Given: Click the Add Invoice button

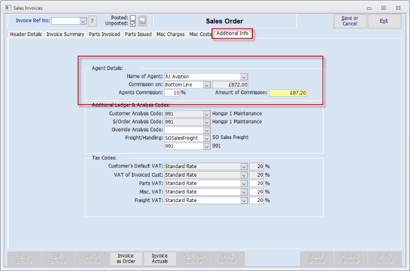Looking at the screenshot, I should 24,259.
